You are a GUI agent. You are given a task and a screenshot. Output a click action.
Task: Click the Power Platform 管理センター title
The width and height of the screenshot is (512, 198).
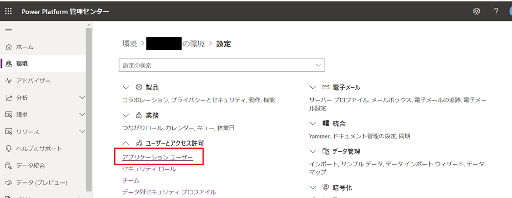point(66,11)
